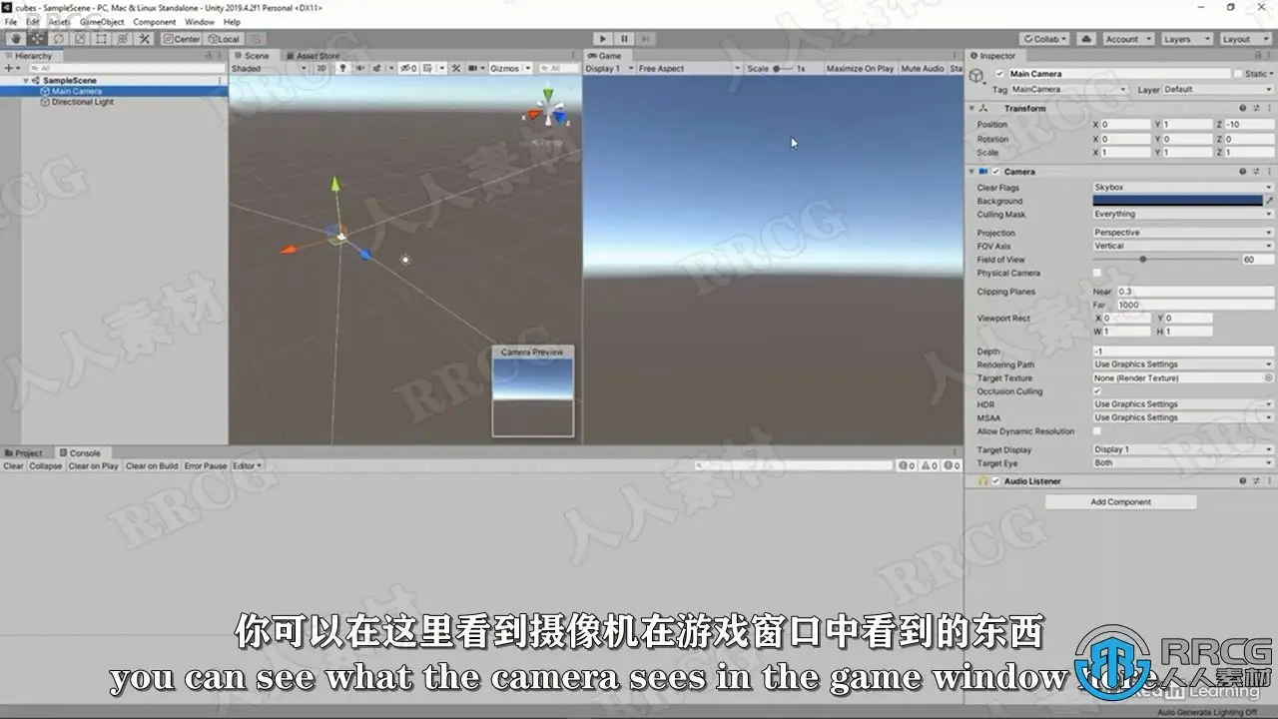Open Target Display dropdown
Image resolution: width=1278 pixels, height=719 pixels.
point(1183,449)
